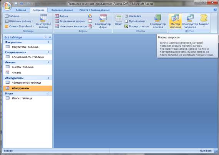Hide navigation pane with double-arrow button
The width and height of the screenshot is (219, 155).
click(x=50, y=37)
